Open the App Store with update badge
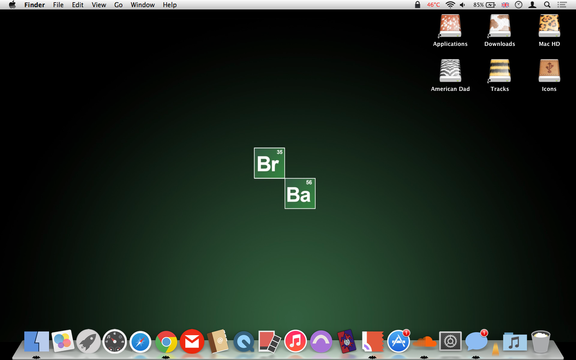Image resolution: width=576 pixels, height=360 pixels. (x=399, y=342)
